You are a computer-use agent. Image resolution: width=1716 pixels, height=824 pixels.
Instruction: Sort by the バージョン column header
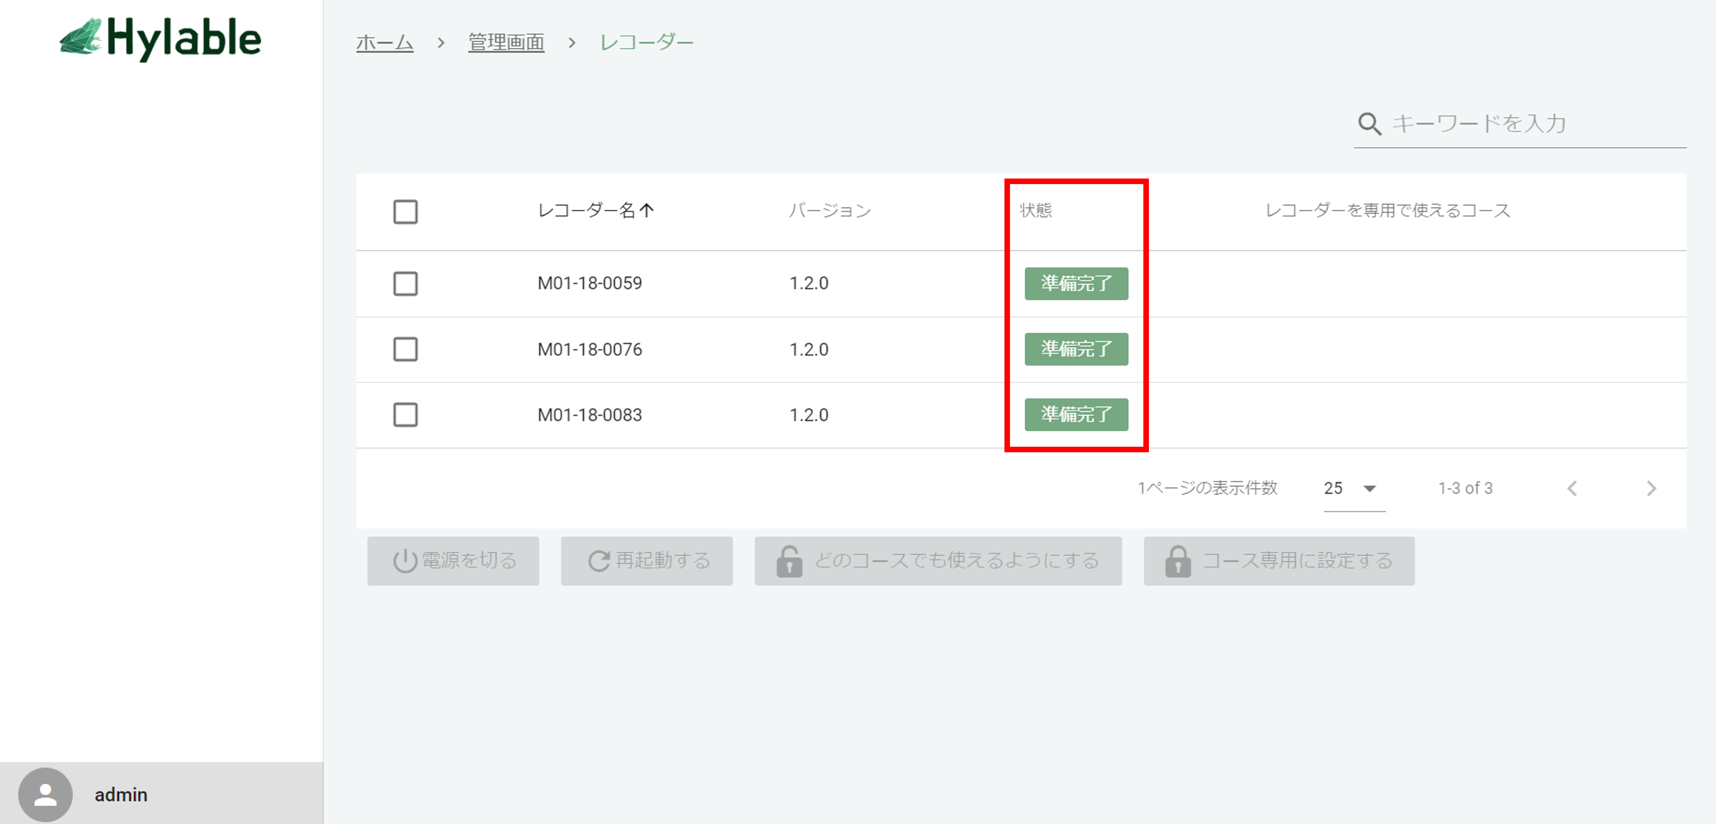click(829, 211)
